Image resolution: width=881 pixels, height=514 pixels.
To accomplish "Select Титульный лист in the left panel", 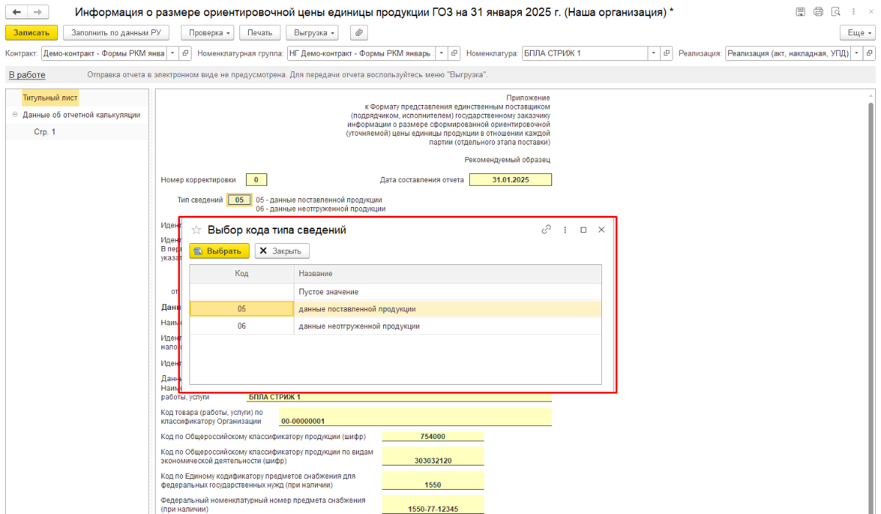I will (50, 98).
